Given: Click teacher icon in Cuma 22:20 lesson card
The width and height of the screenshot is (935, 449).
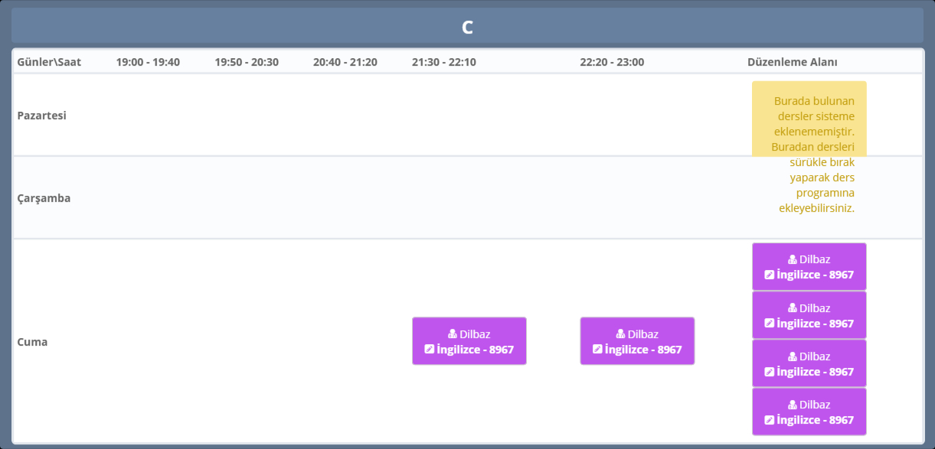Looking at the screenshot, I should pos(620,334).
